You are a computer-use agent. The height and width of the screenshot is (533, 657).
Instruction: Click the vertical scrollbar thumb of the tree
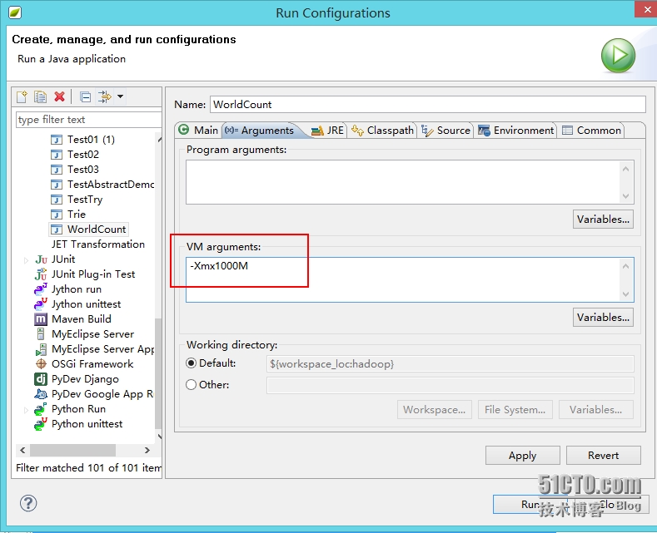[x=158, y=373]
